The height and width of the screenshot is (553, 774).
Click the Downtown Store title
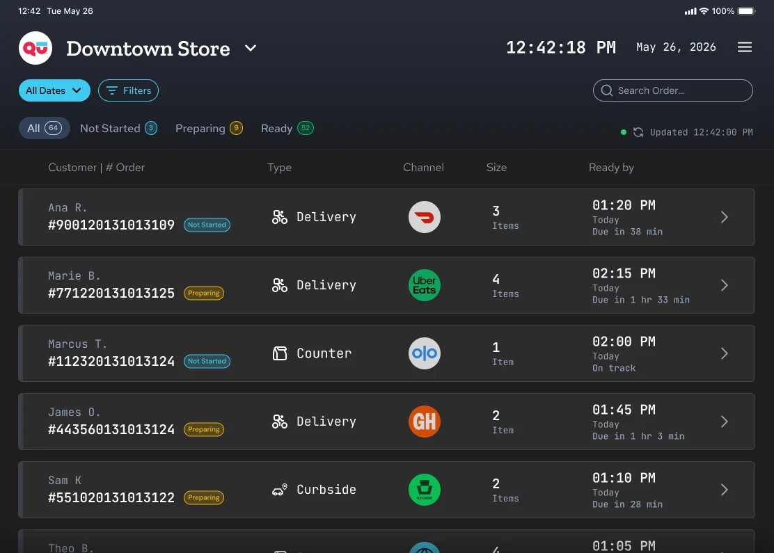click(x=148, y=49)
